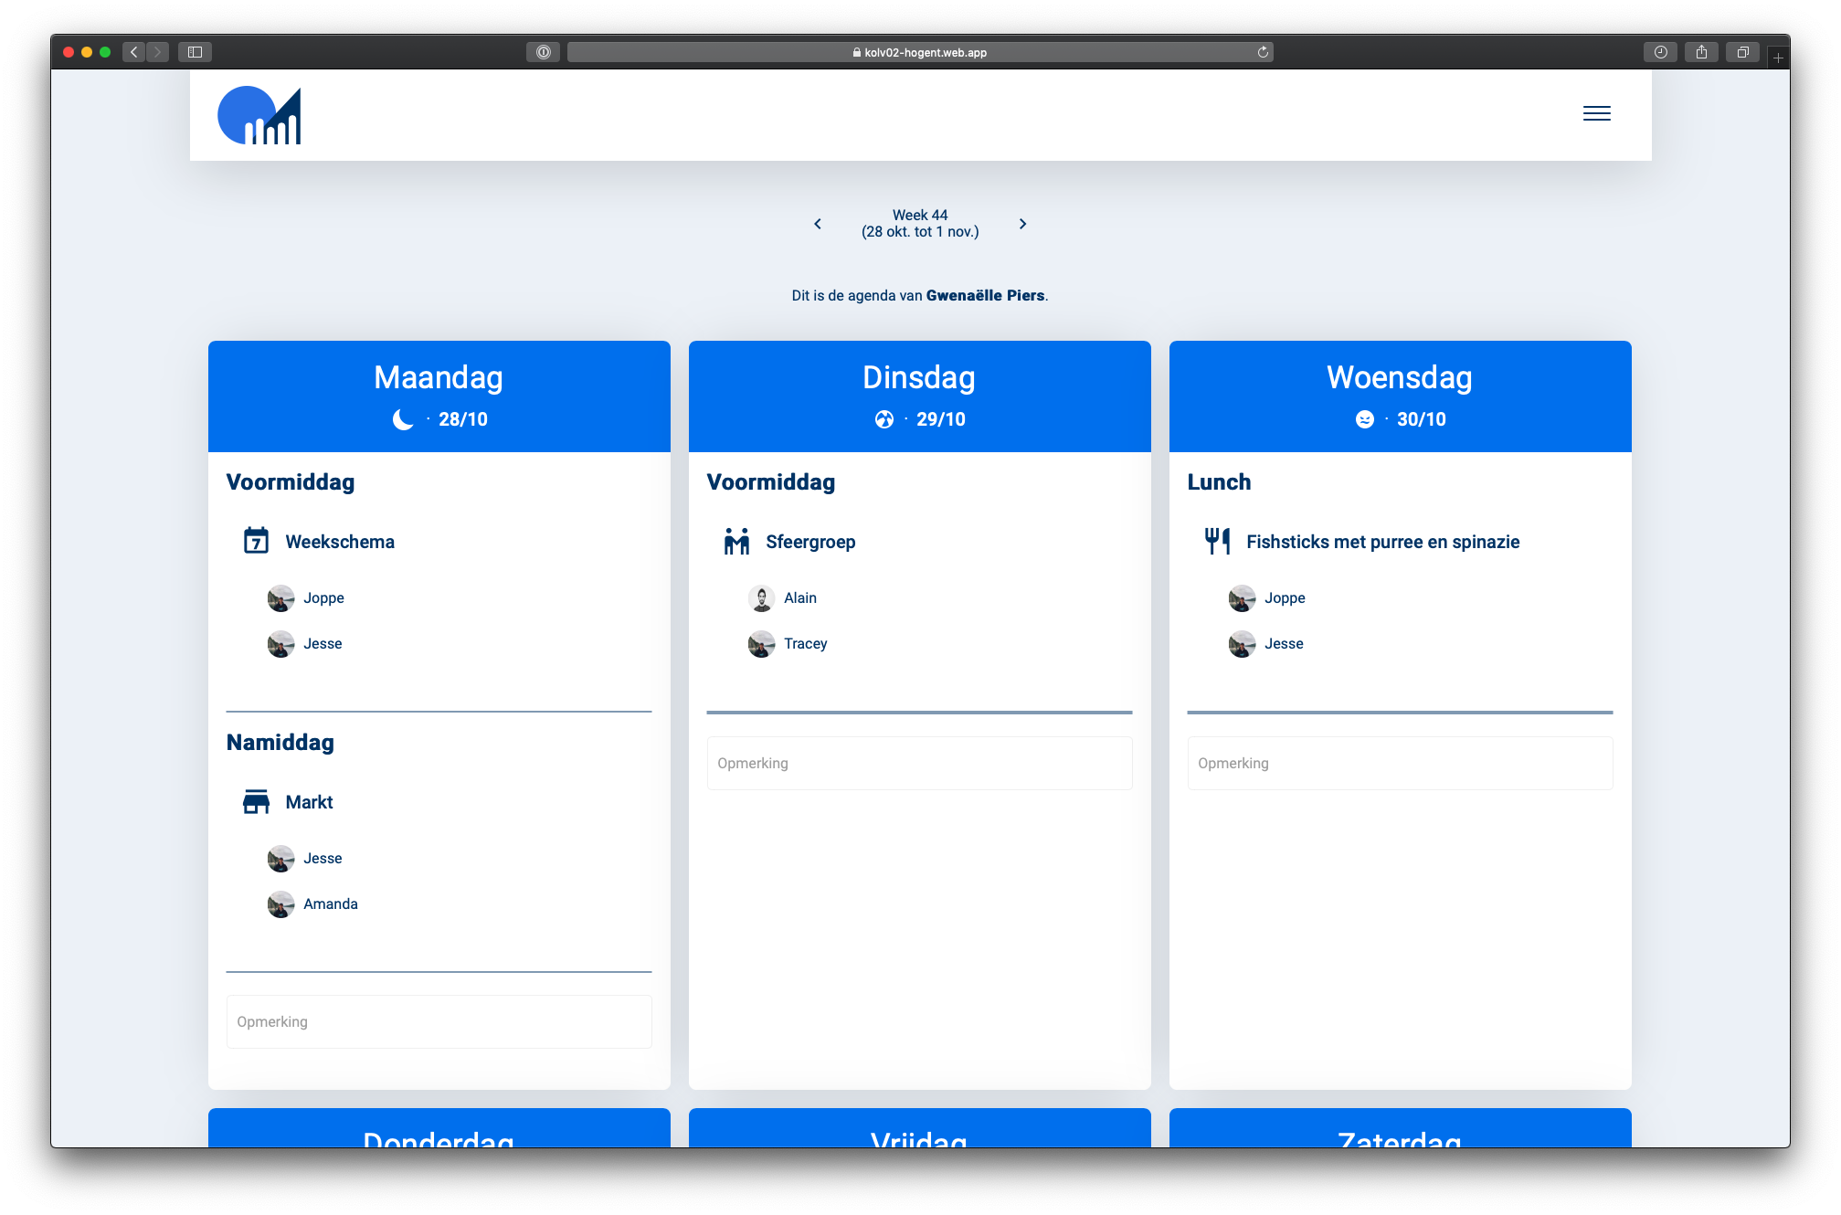Click the Sfeergroep people icon
This screenshot has width=1841, height=1215.
click(x=736, y=541)
